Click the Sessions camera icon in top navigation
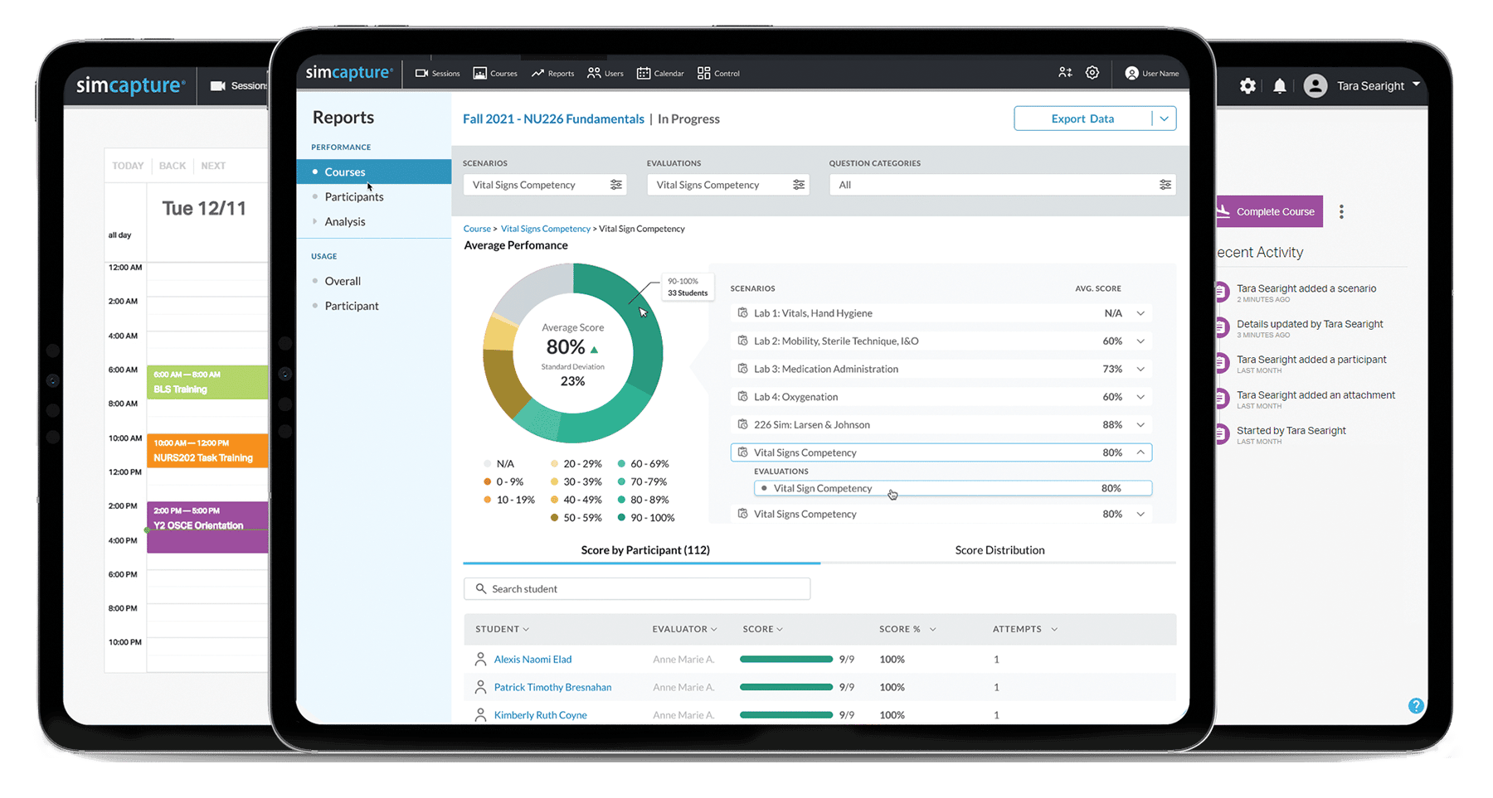 pos(421,73)
